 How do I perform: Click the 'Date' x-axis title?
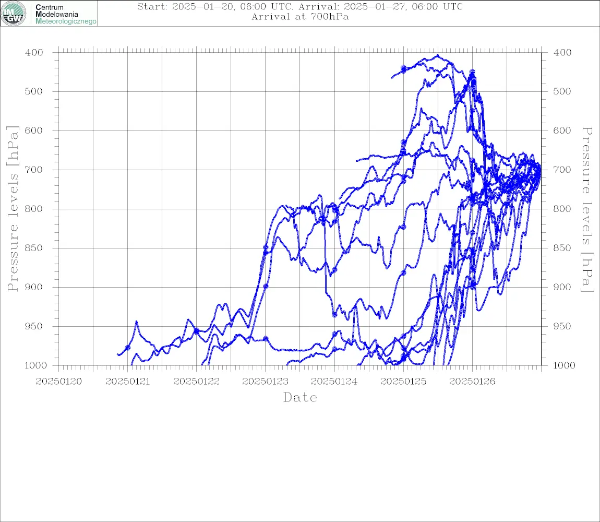coord(301,397)
